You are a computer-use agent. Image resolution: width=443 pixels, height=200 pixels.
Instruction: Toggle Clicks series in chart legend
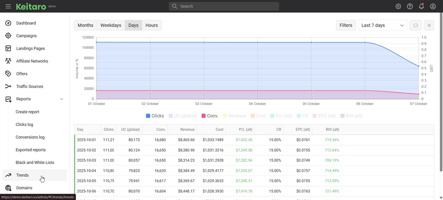click(155, 116)
